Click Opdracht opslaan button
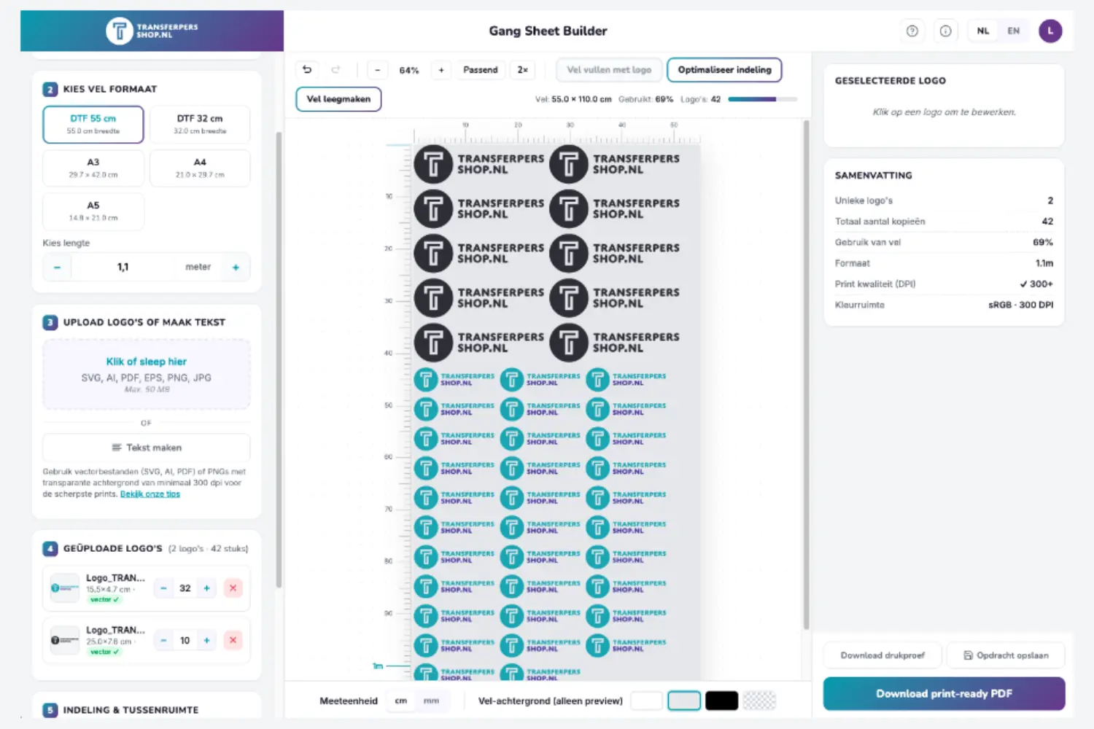This screenshot has height=729, width=1094. (1006, 655)
